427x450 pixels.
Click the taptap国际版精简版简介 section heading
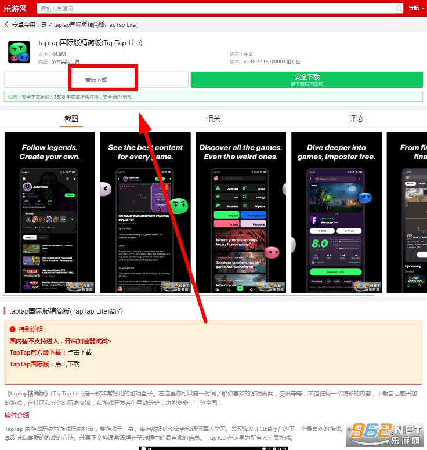tap(66, 311)
